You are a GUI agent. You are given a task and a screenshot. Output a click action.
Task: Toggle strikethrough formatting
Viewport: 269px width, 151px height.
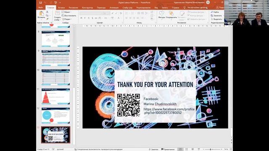click(x=96, y=18)
